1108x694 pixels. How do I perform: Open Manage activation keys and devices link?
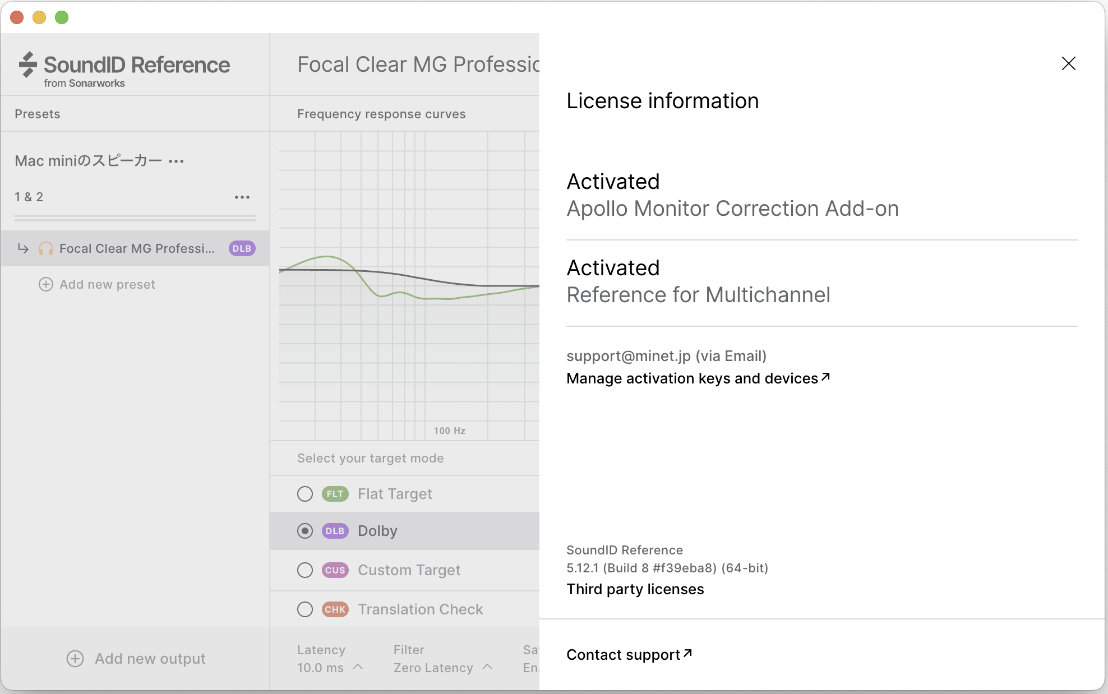point(698,378)
